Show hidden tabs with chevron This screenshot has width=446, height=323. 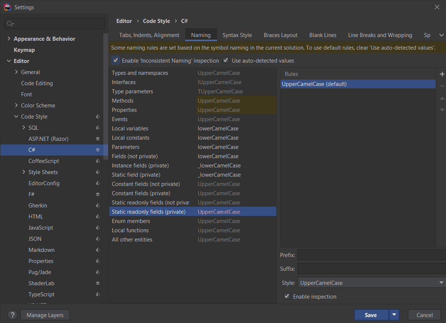click(441, 35)
